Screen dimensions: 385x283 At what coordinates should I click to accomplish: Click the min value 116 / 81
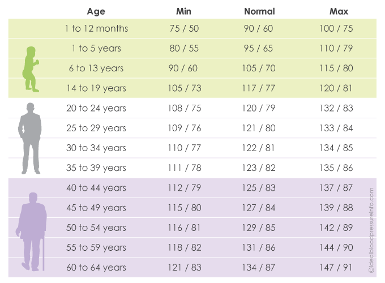184,228
